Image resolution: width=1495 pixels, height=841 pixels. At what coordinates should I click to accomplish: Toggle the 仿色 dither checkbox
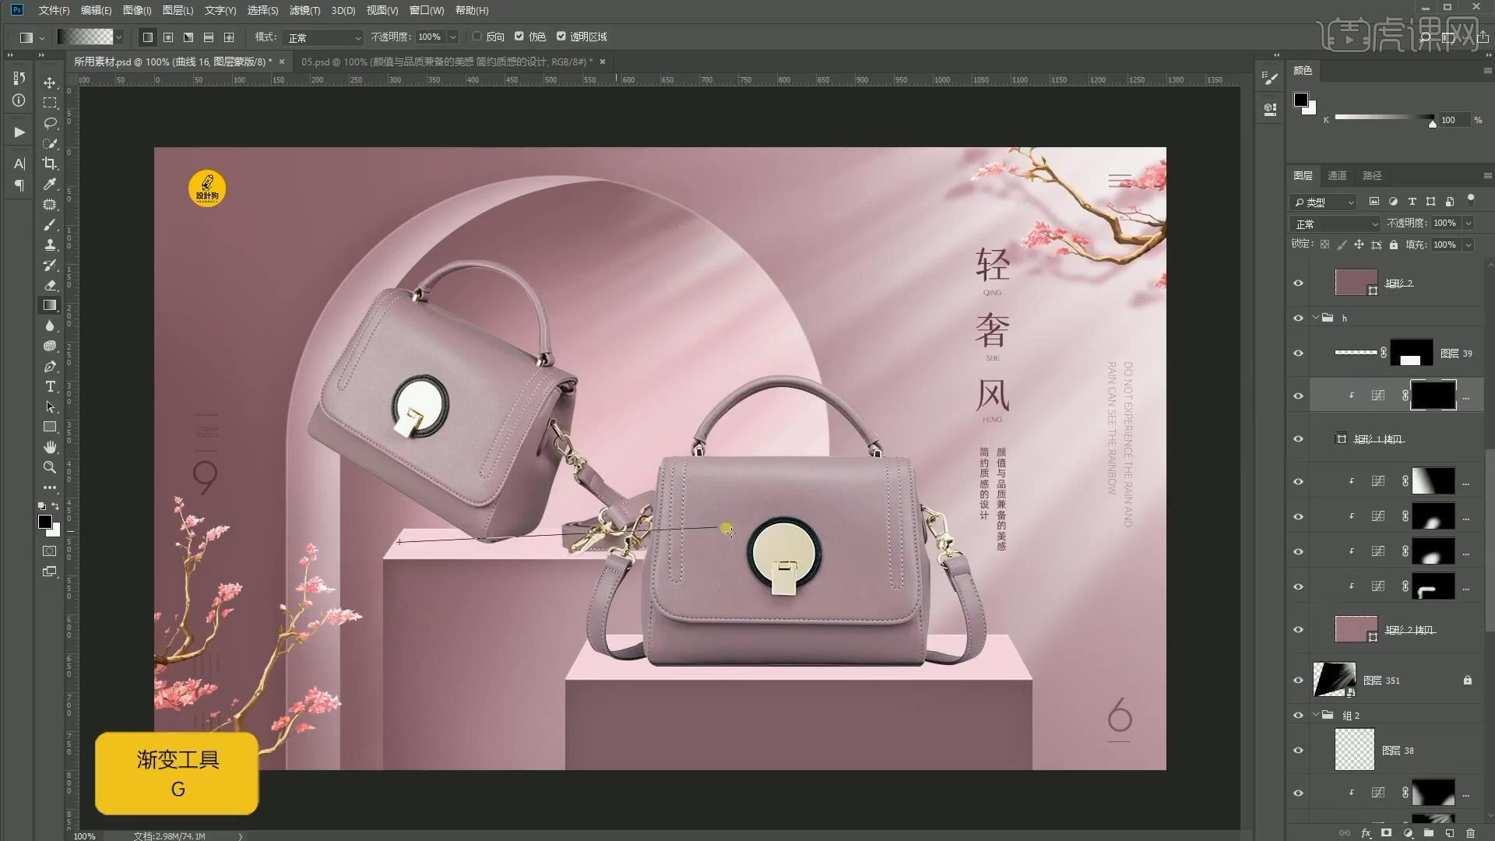[x=519, y=37]
